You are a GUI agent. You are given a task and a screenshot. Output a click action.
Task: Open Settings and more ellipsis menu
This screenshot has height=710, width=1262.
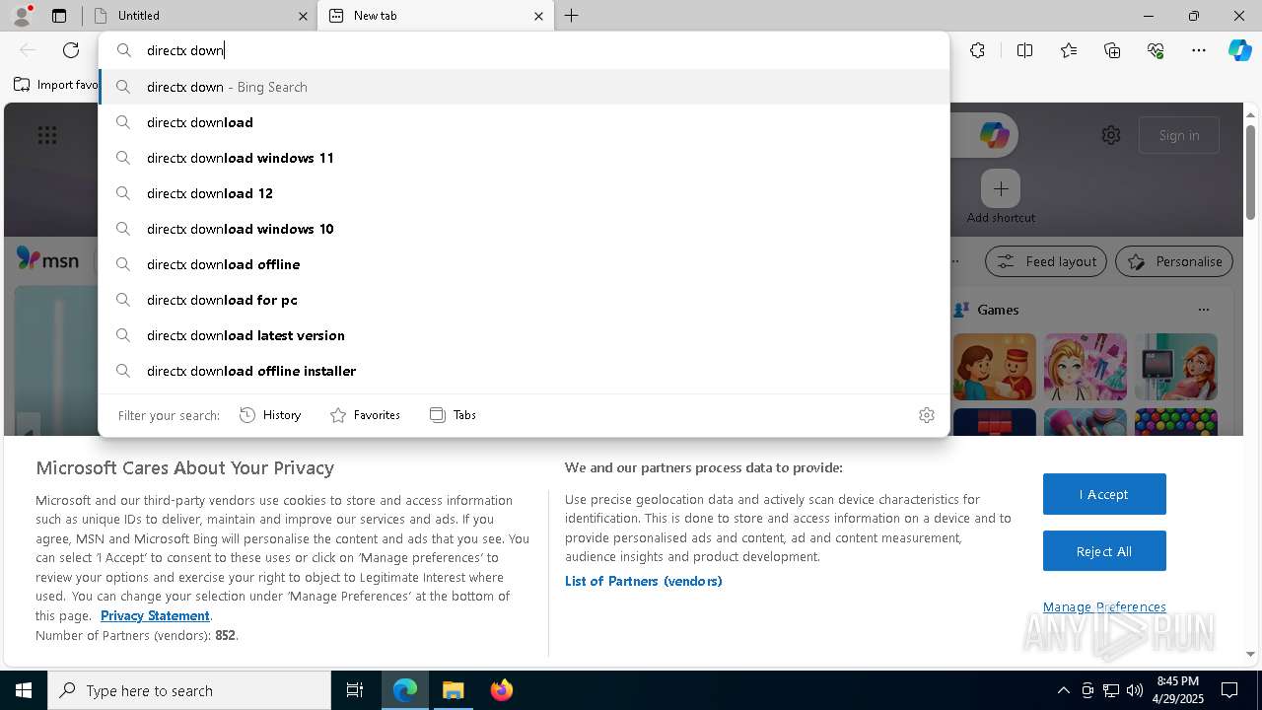coord(1199,50)
